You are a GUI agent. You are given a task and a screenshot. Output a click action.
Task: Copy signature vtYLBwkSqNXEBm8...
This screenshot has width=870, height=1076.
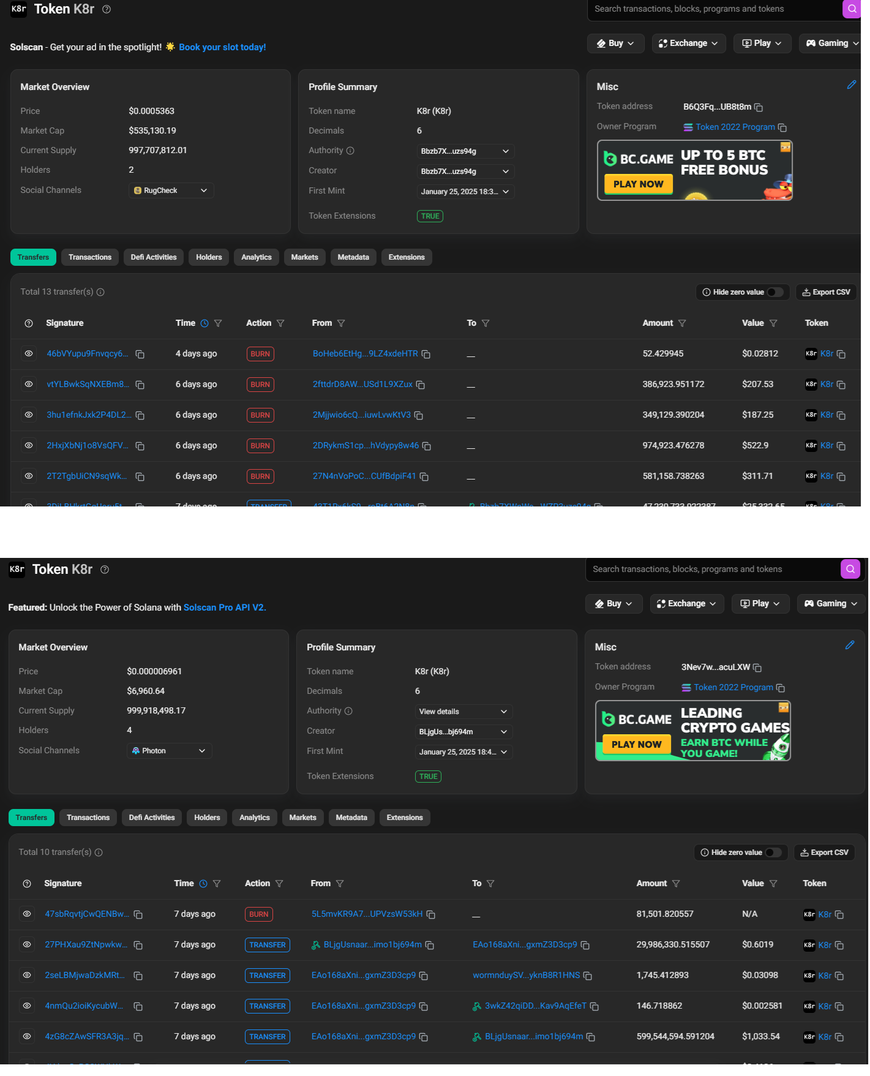point(140,385)
